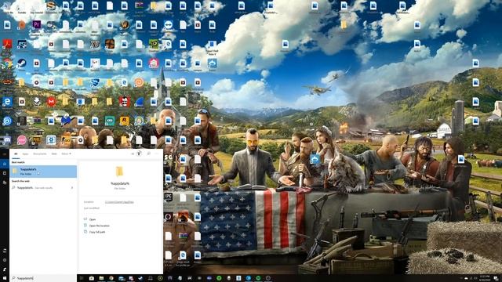Open the red house desktop icon
502x282 pixels.
(x=154, y=63)
